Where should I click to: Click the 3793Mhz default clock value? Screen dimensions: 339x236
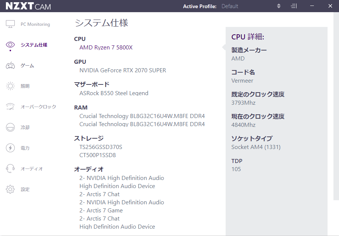click(x=243, y=103)
